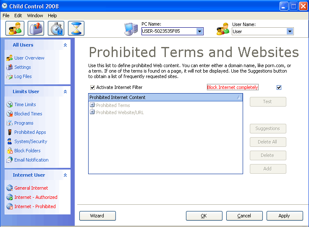This screenshot has height=227, width=309.
Task: Click the System/Security officer icon
Action: coord(9,141)
